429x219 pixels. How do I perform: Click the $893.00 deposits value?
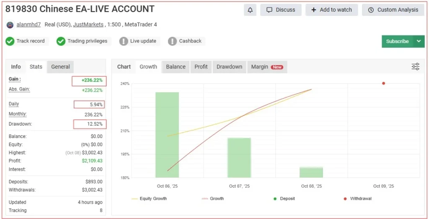click(94, 182)
